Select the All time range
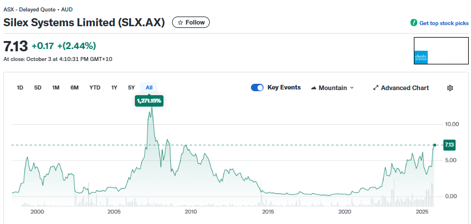 point(149,88)
